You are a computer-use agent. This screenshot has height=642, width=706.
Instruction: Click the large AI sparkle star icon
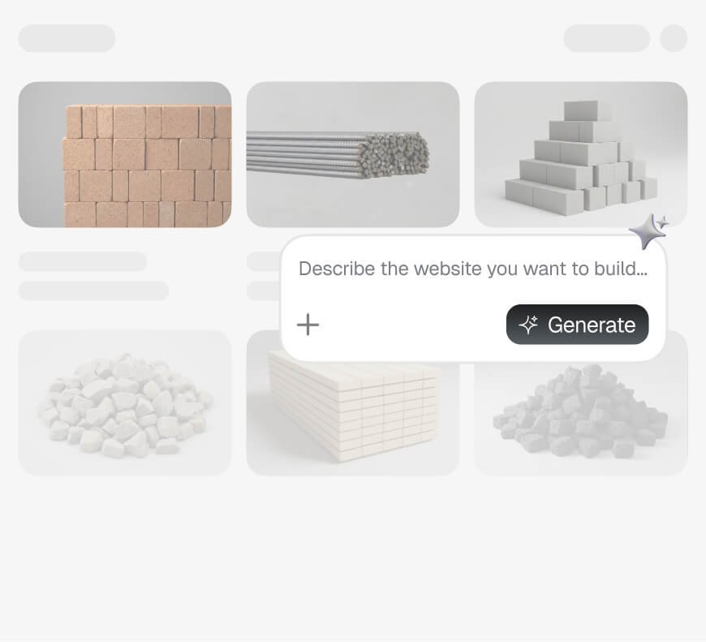pyautogui.click(x=646, y=231)
